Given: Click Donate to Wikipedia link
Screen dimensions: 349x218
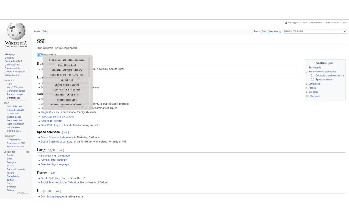Looking at the screenshot, I should click(15, 72).
